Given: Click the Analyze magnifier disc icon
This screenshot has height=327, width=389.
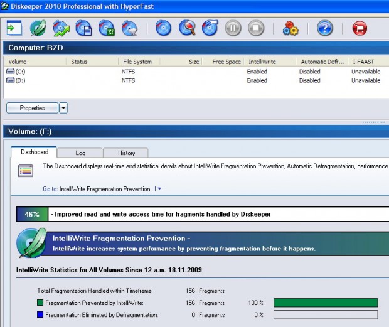Looking at the screenshot, I should [x=187, y=28].
